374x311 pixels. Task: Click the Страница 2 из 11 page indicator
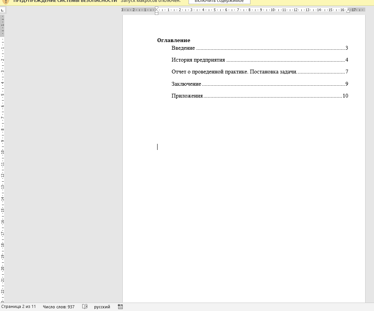click(x=18, y=307)
